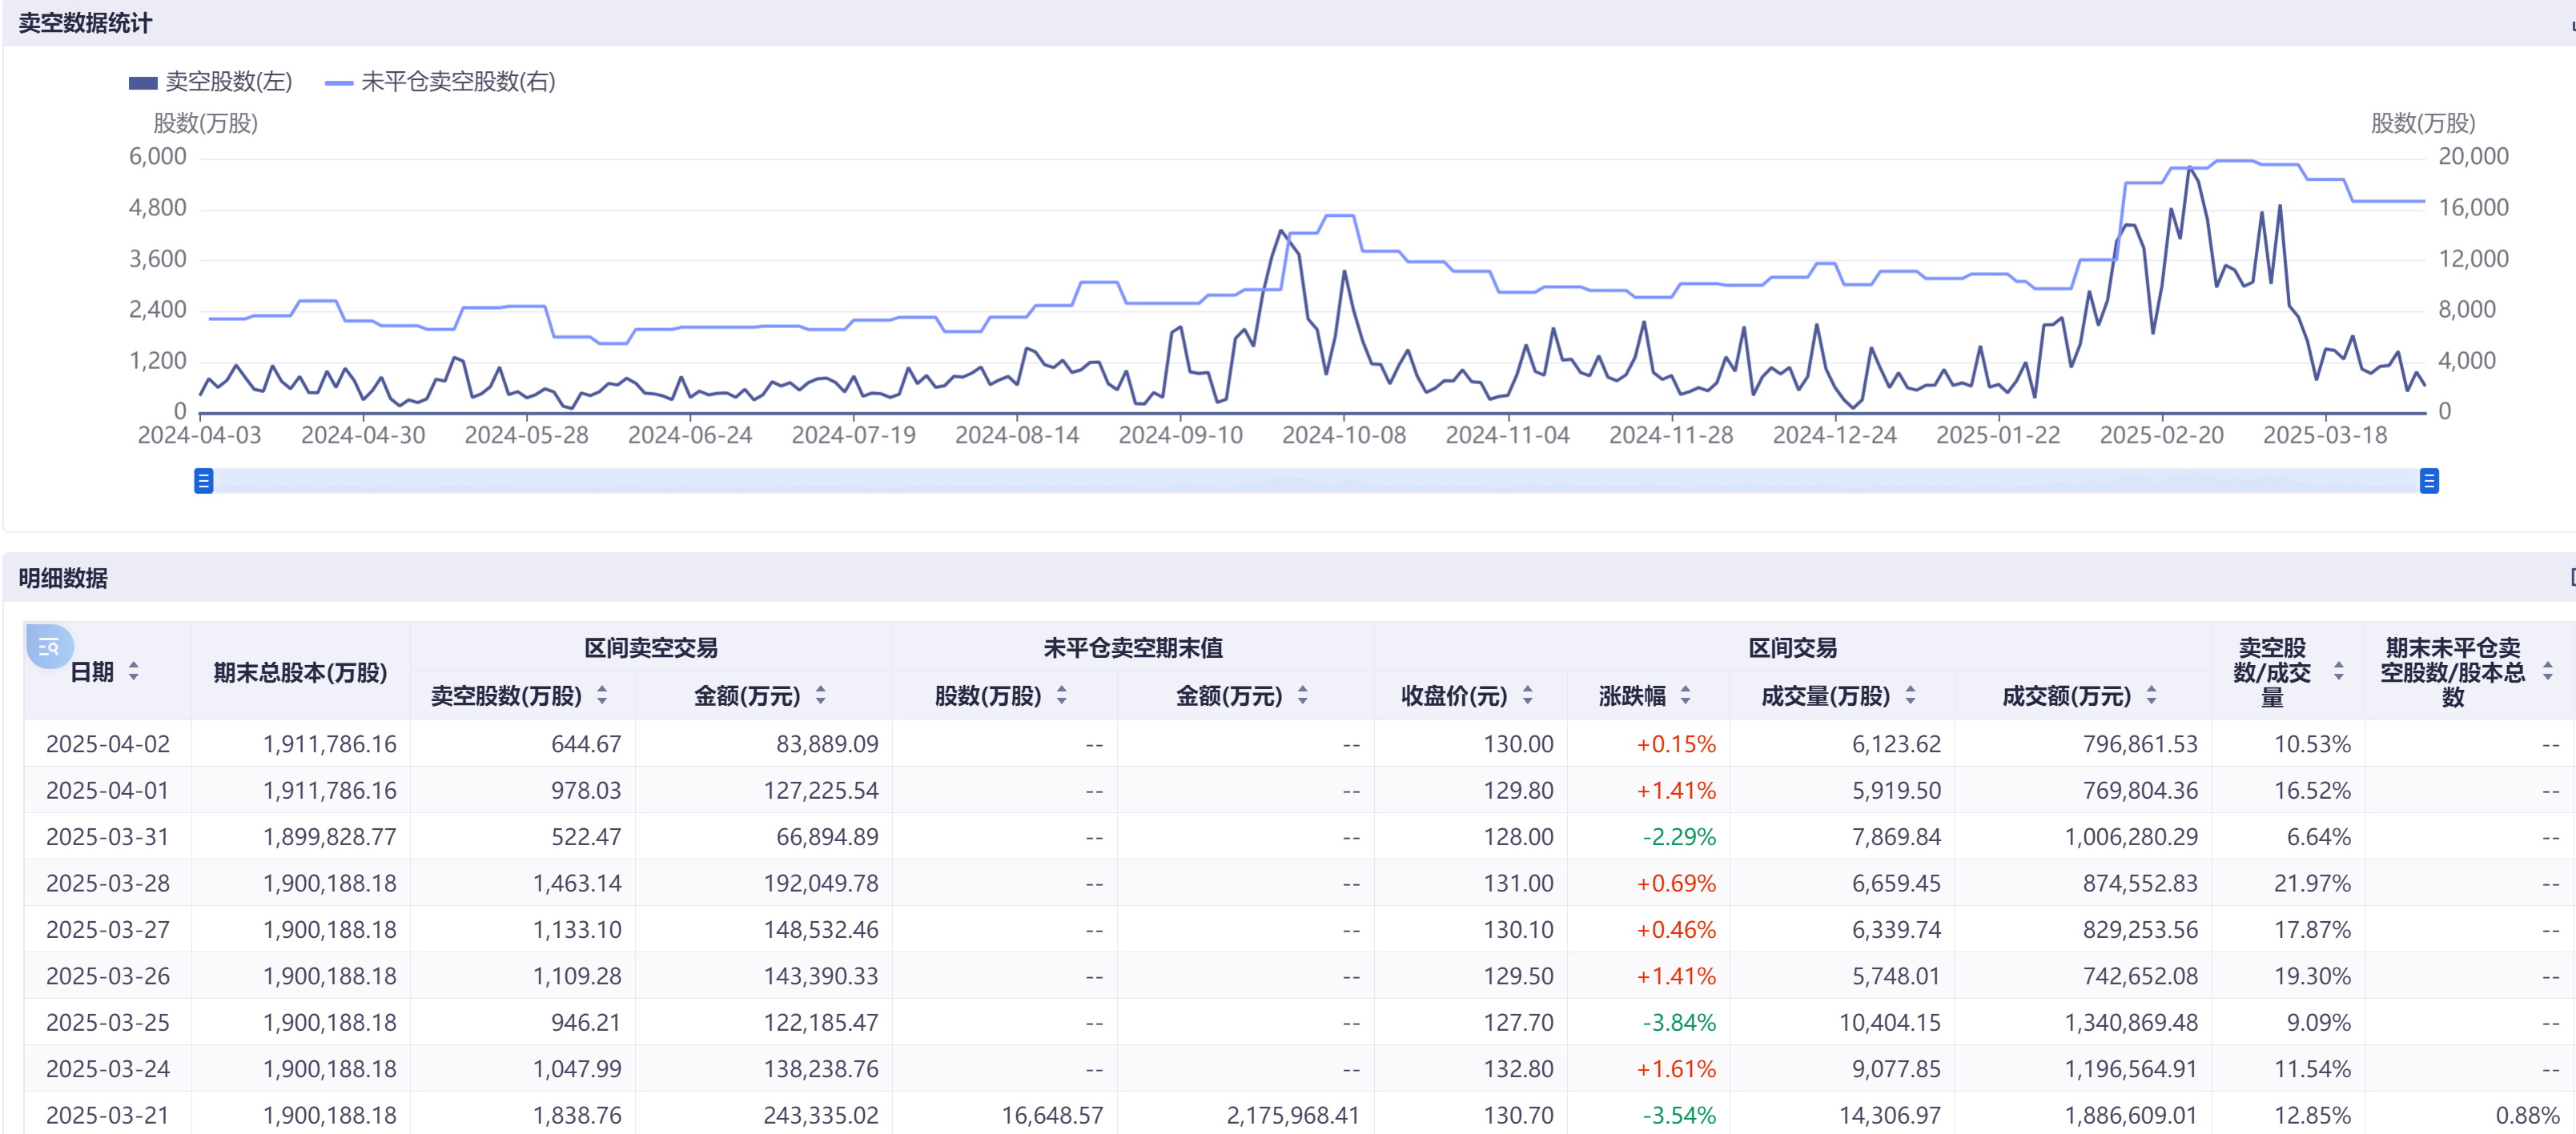Sort 区间卖空交易 金额(万元) column
2576x1134 pixels.
point(820,695)
